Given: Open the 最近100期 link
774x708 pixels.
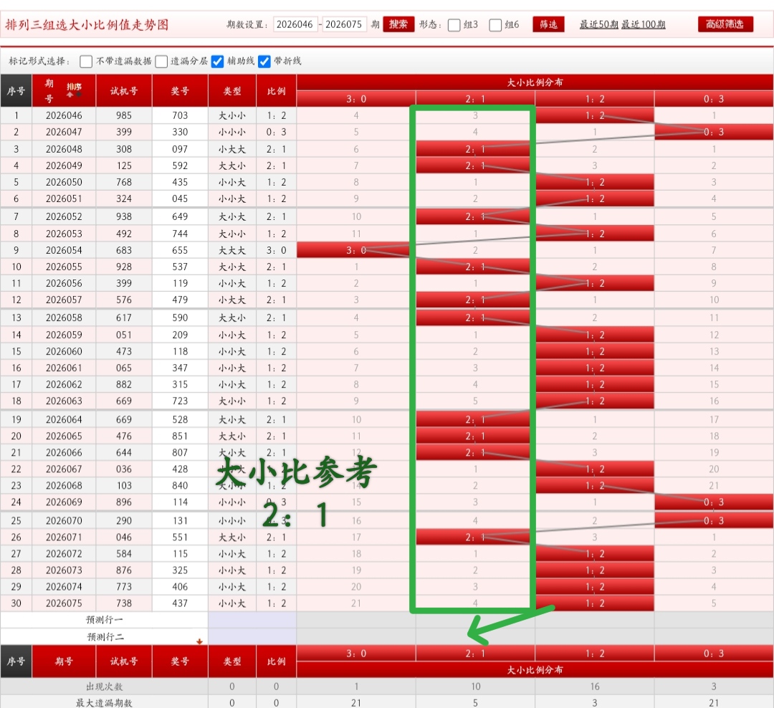Looking at the screenshot, I should (x=643, y=24).
